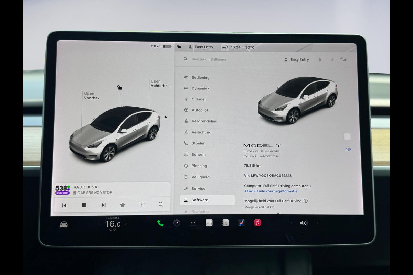Screen dimensions: 413x275
Task: Open the red Music app
Action: click(257, 223)
